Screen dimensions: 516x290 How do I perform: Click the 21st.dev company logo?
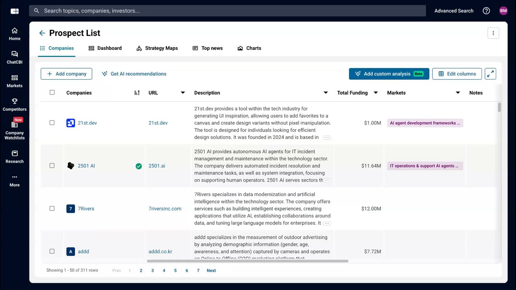click(71, 123)
